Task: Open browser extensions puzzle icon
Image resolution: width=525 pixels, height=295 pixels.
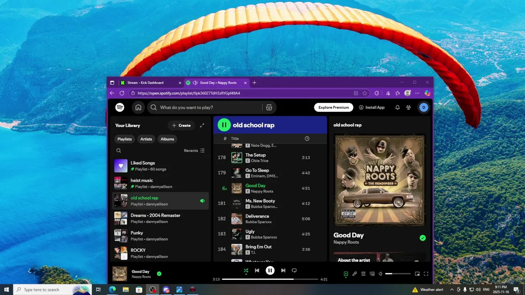Action: 377,93
